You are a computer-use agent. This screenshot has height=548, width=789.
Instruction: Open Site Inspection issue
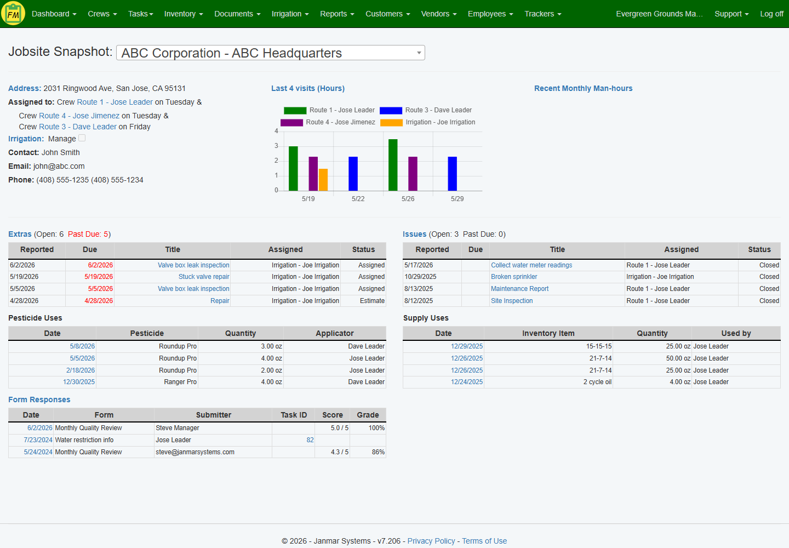click(512, 301)
